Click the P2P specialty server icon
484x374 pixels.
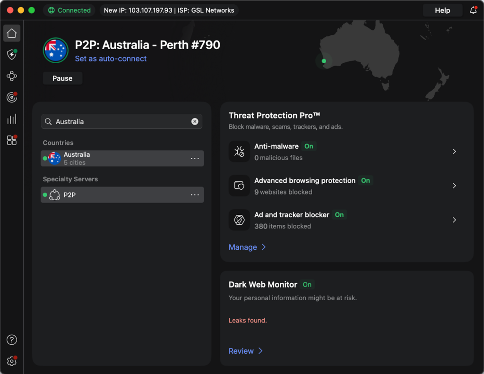pos(55,195)
